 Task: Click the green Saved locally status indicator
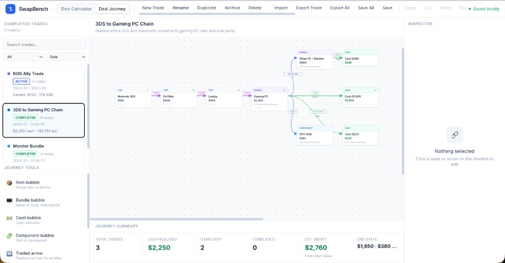(x=484, y=9)
